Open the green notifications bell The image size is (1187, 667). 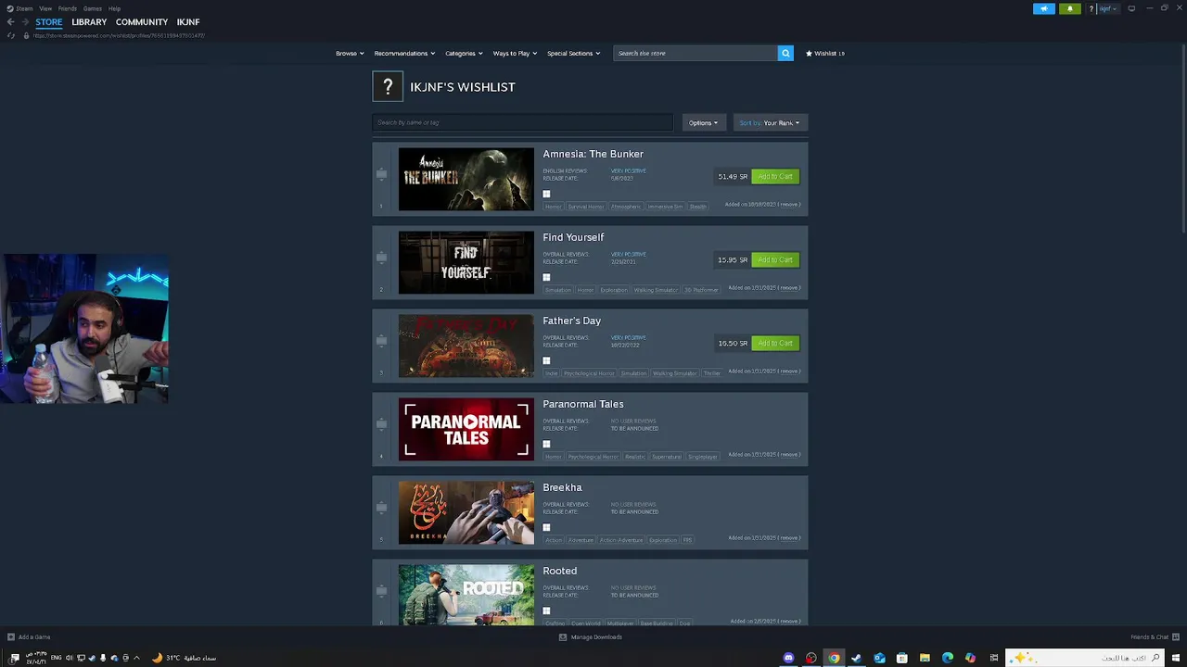pyautogui.click(x=1069, y=8)
